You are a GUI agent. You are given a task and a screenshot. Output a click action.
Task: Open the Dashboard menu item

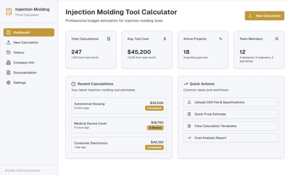click(29, 32)
